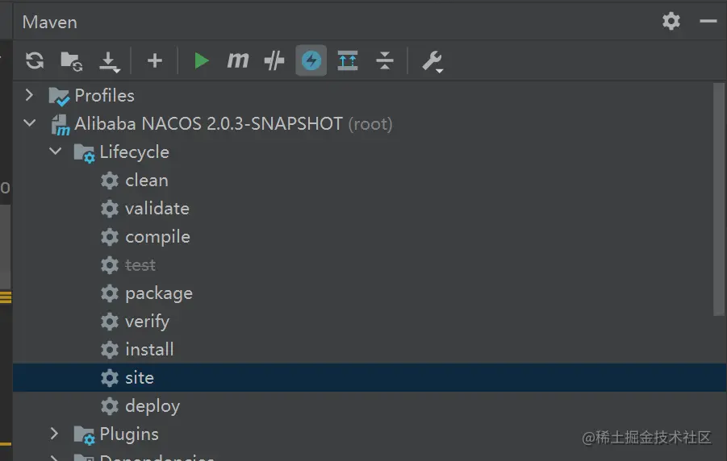Select the verify lifecycle goal

[x=147, y=322]
